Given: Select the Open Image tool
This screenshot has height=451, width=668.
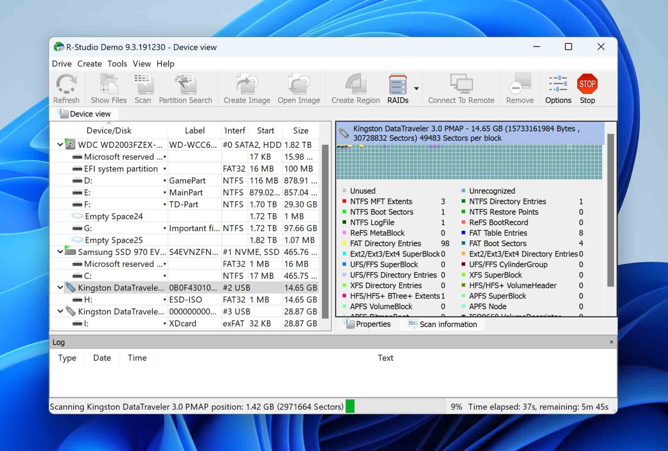Looking at the screenshot, I should pyautogui.click(x=299, y=88).
